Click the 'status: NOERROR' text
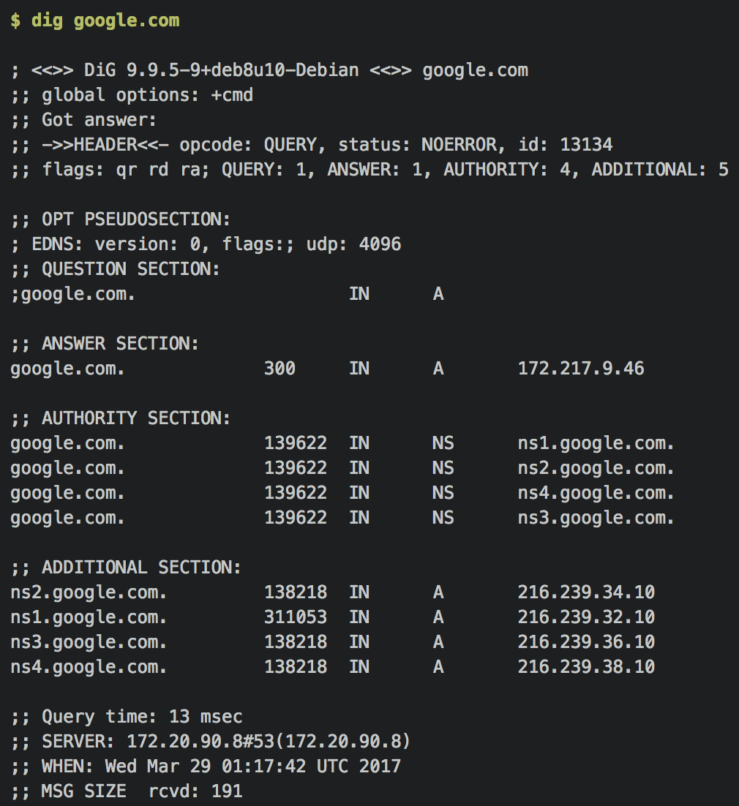739x806 pixels. [418, 145]
